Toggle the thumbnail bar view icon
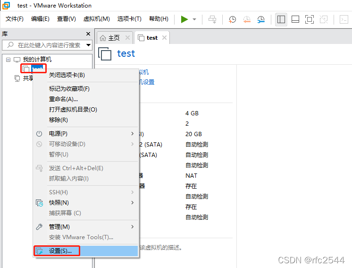Screen dimensions: 352x268 tap(295, 19)
